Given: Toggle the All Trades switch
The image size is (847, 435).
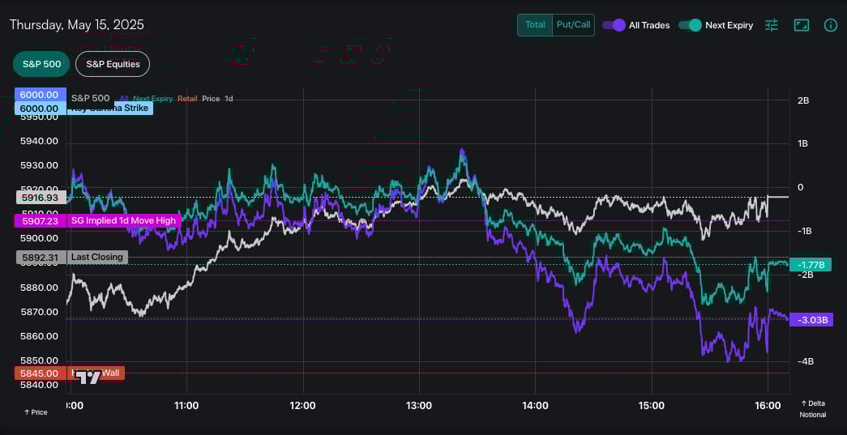Looking at the screenshot, I should (614, 25).
